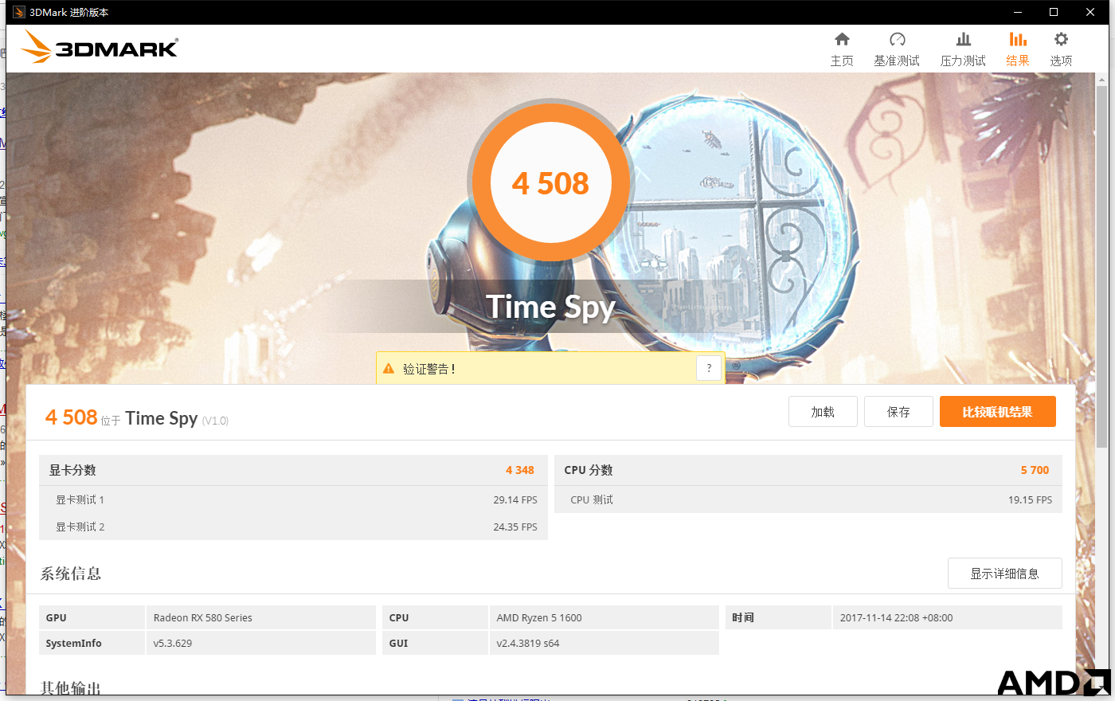
Task: Click the 验证警告 warning banner
Action: [x=550, y=368]
